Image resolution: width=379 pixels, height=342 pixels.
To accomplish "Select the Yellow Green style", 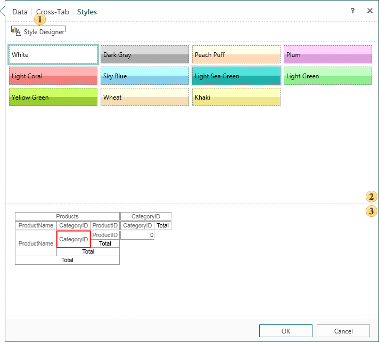I will point(53,97).
